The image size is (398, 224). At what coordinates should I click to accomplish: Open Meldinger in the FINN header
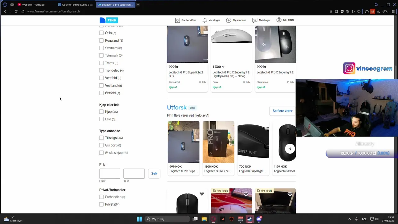click(261, 20)
